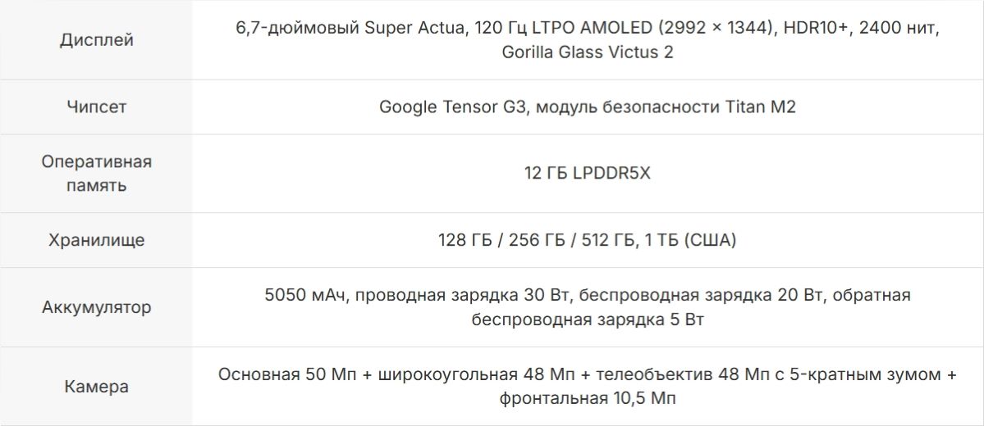
Task: Click the Дисплей row label
Action: [x=96, y=40]
